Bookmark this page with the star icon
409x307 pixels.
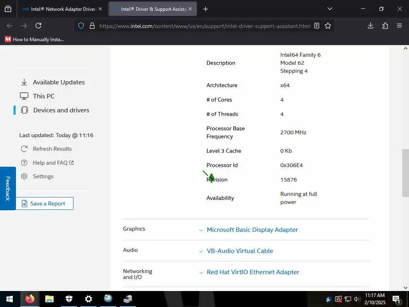point(328,26)
